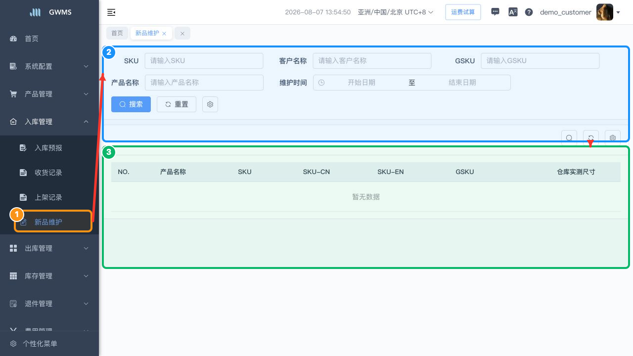Click the demo_customer username text
The width and height of the screenshot is (633, 356).
566,12
